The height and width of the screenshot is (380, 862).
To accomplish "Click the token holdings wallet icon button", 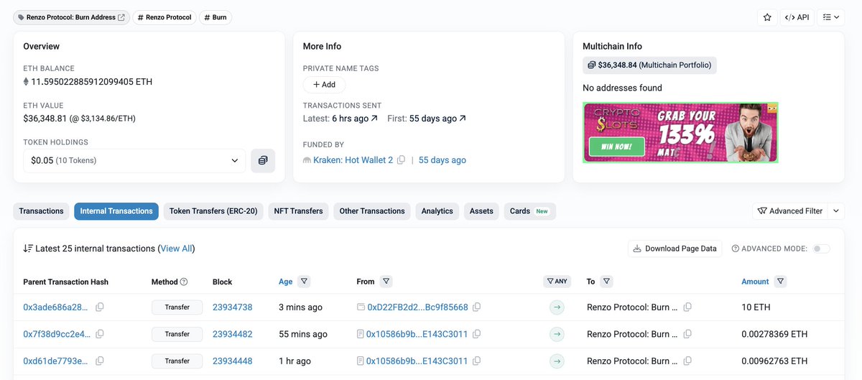I will pos(263,160).
